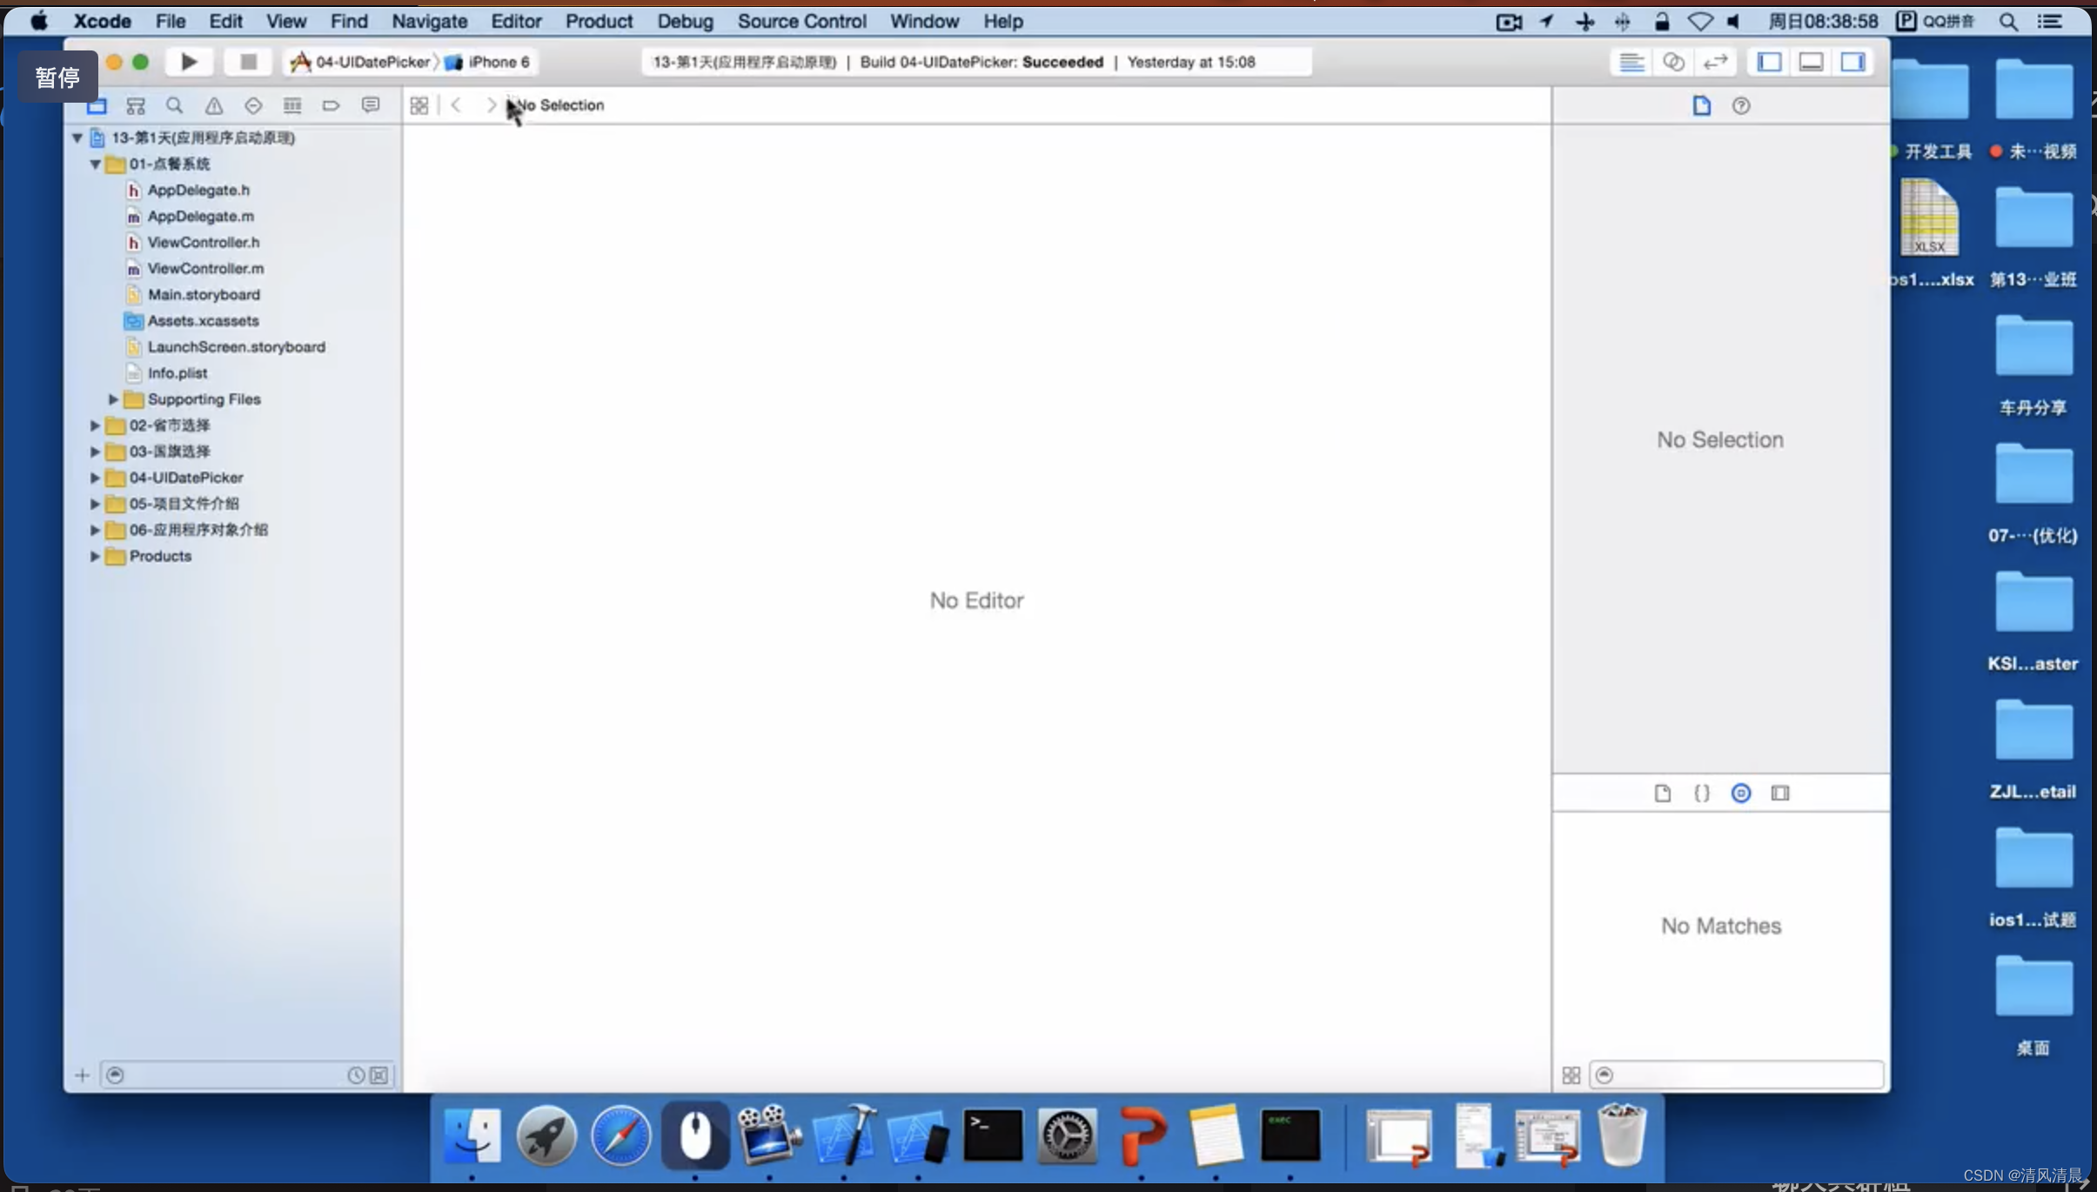
Task: Collapse the 13-第1天 project root
Action: coord(77,137)
